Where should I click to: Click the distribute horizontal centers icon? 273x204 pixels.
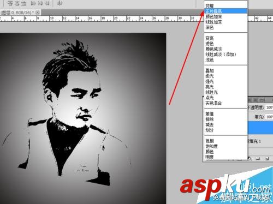pyautogui.click(x=40, y=3)
